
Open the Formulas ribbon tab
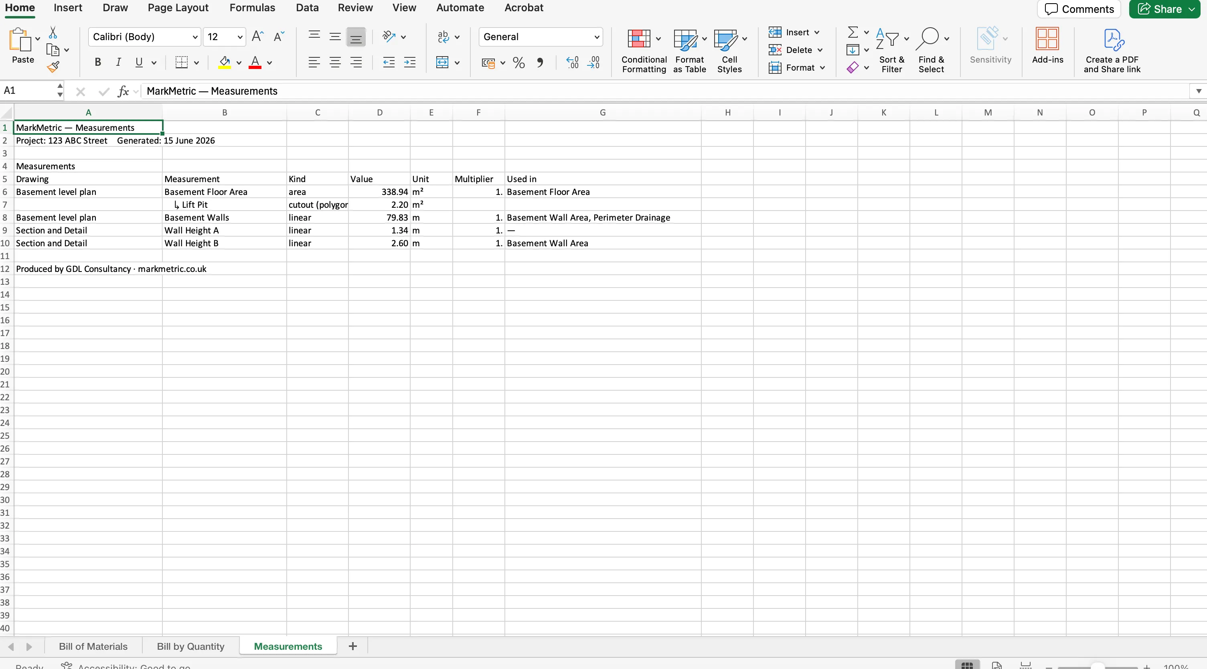click(252, 8)
